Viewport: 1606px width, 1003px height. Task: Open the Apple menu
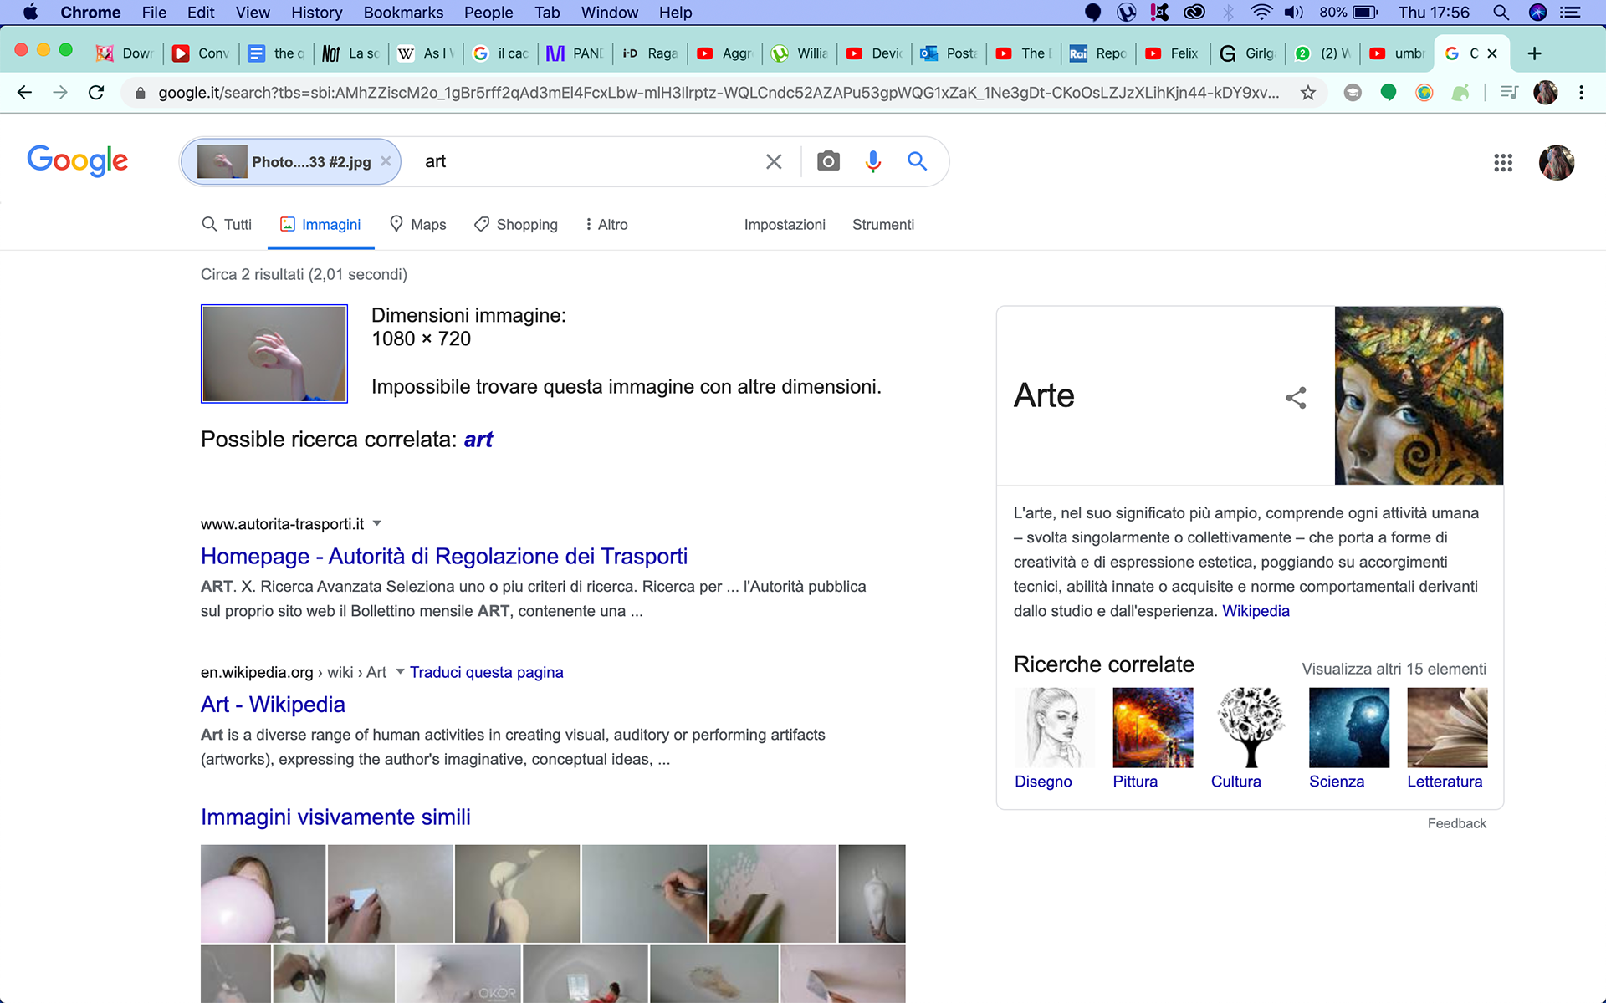tap(30, 13)
